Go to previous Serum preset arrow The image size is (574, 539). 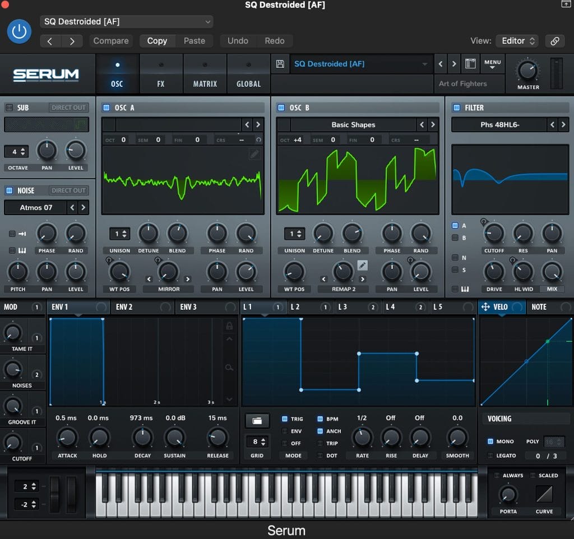[441, 64]
